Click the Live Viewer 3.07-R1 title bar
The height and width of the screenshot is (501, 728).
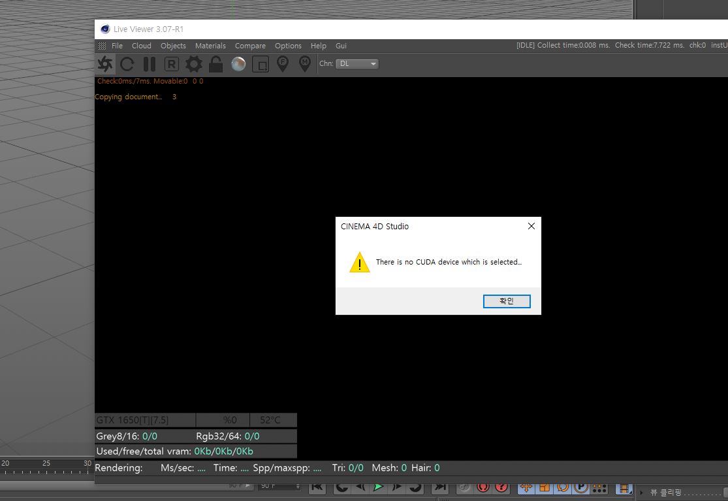click(411, 29)
